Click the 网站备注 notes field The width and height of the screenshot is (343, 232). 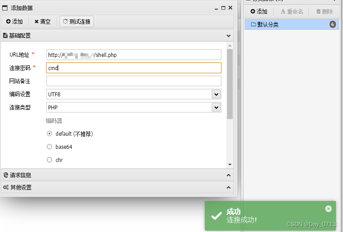[x=134, y=81]
